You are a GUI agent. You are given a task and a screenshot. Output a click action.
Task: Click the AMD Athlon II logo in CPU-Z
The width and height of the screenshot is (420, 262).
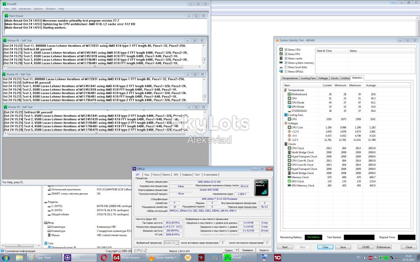(261, 187)
